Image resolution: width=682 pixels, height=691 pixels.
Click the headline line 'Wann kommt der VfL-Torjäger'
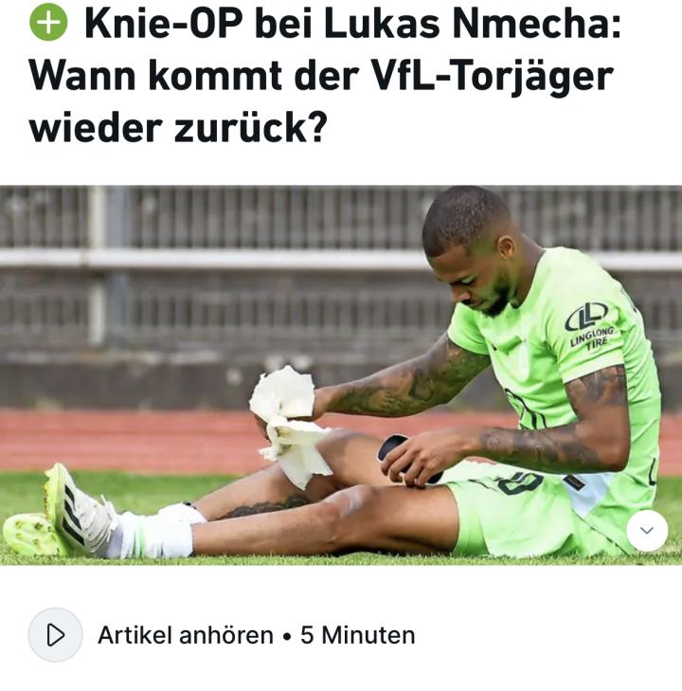[x=321, y=77]
